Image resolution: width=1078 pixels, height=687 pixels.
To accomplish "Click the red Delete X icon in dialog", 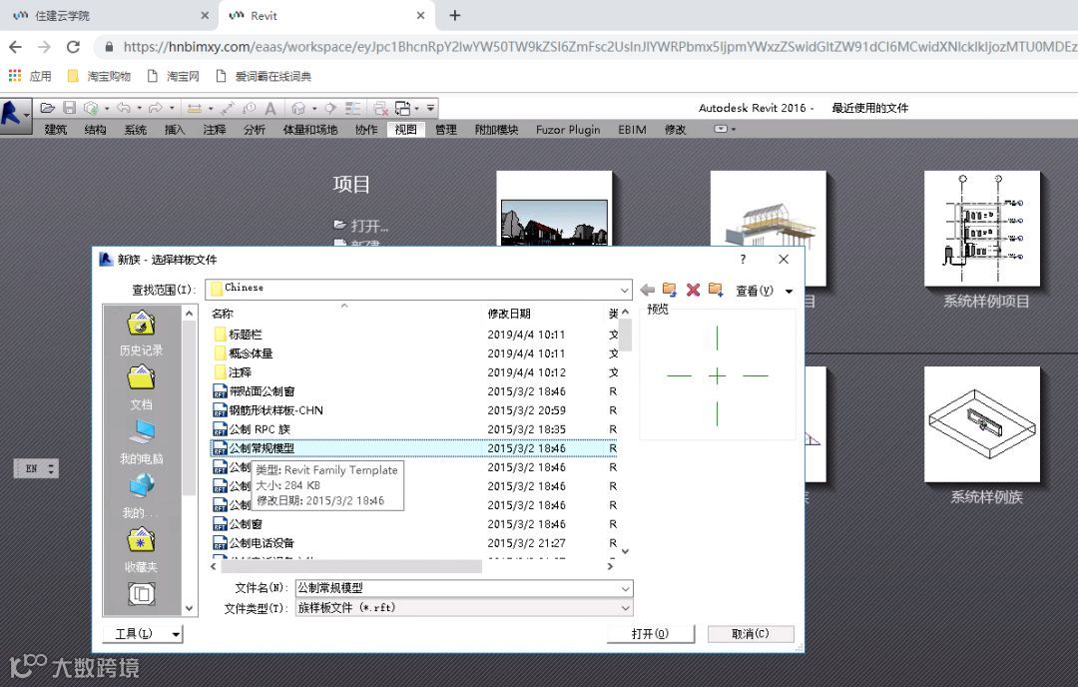I will point(693,291).
